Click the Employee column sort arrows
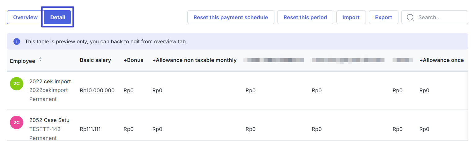This screenshot has width=471, height=143. pyautogui.click(x=40, y=59)
